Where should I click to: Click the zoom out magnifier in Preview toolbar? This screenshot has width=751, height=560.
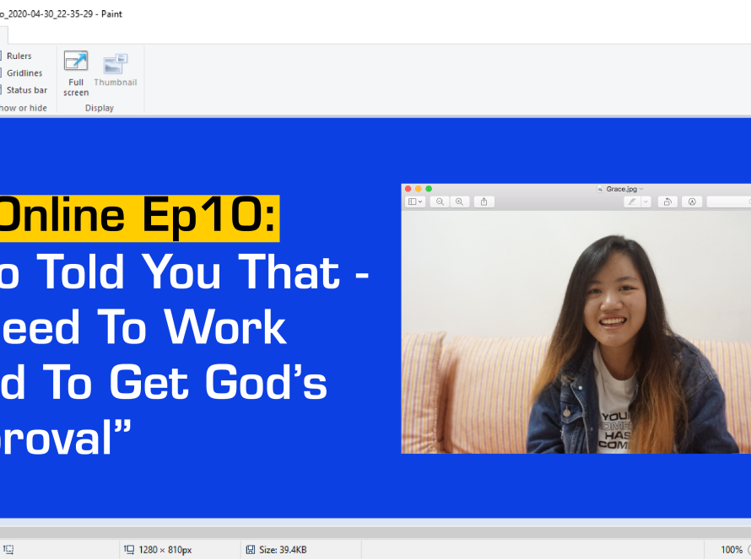point(440,202)
